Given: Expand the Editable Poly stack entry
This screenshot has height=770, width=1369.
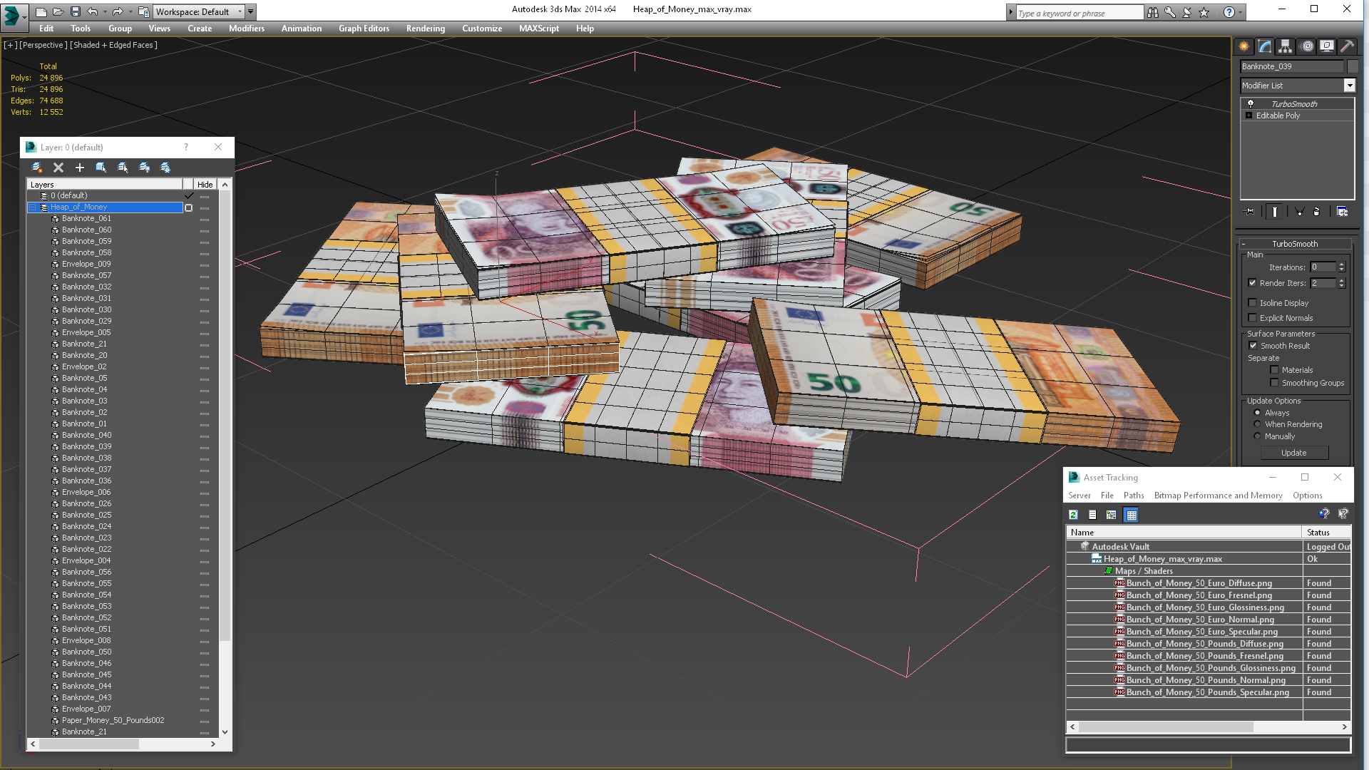Looking at the screenshot, I should point(1248,115).
